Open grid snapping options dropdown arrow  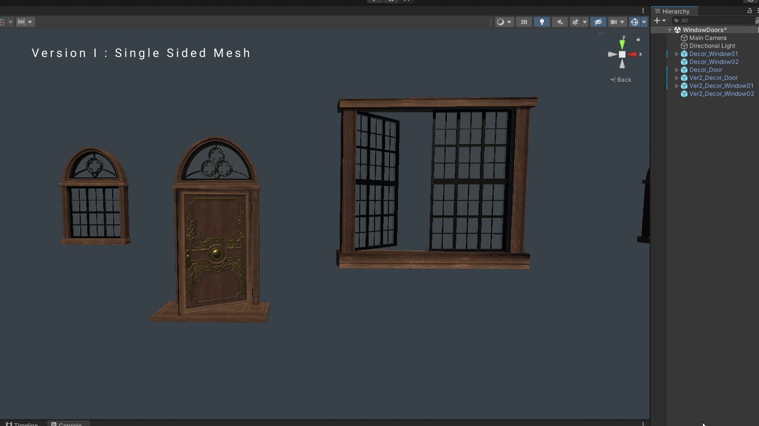(x=11, y=22)
